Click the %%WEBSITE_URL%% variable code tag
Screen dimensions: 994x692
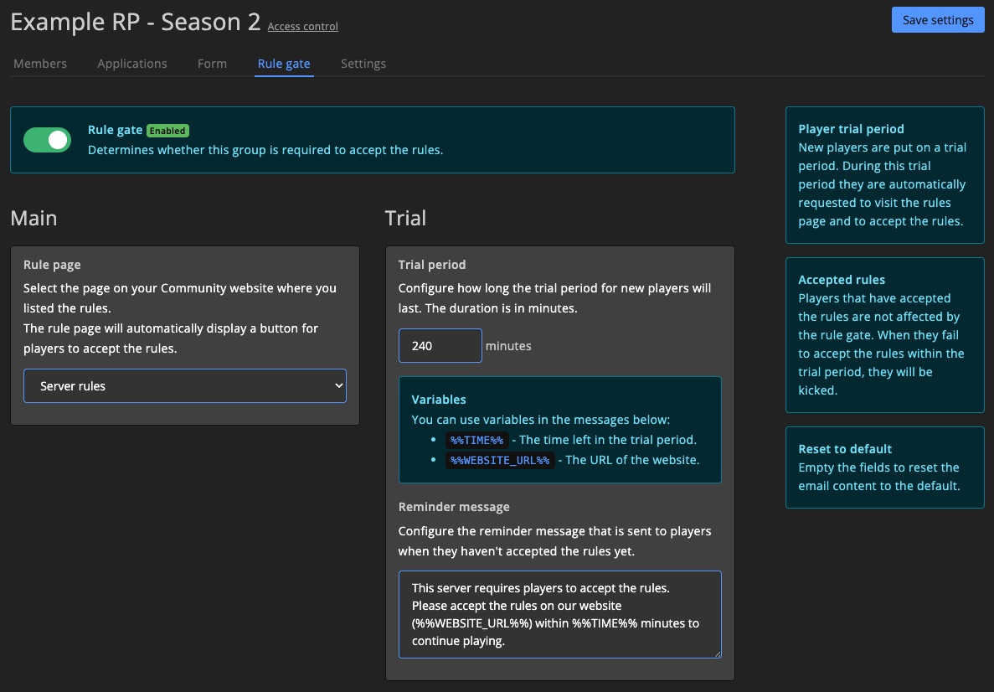coord(500,460)
